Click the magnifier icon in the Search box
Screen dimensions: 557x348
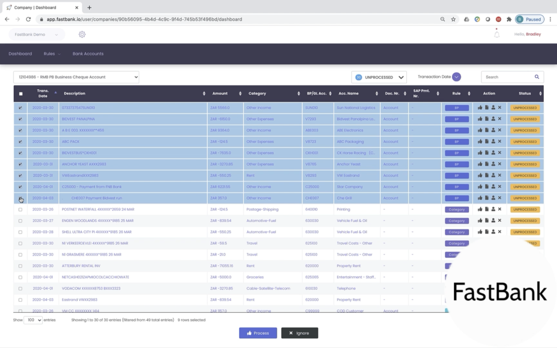pyautogui.click(x=537, y=77)
